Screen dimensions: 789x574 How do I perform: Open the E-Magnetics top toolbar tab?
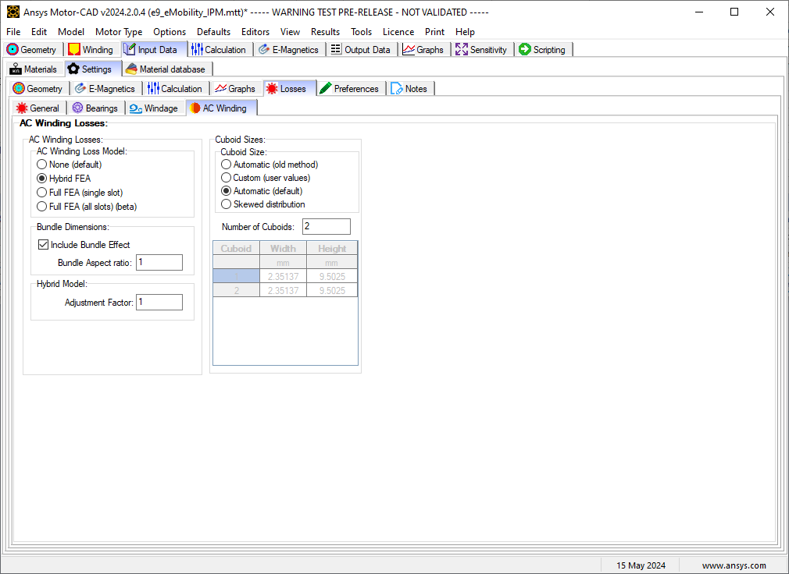(287, 49)
